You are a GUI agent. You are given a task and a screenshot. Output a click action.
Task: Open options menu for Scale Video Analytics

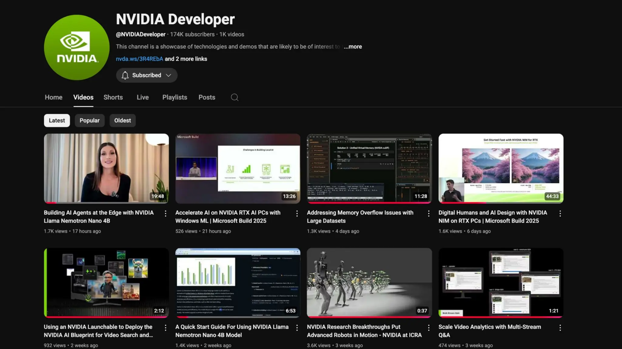[560, 328]
